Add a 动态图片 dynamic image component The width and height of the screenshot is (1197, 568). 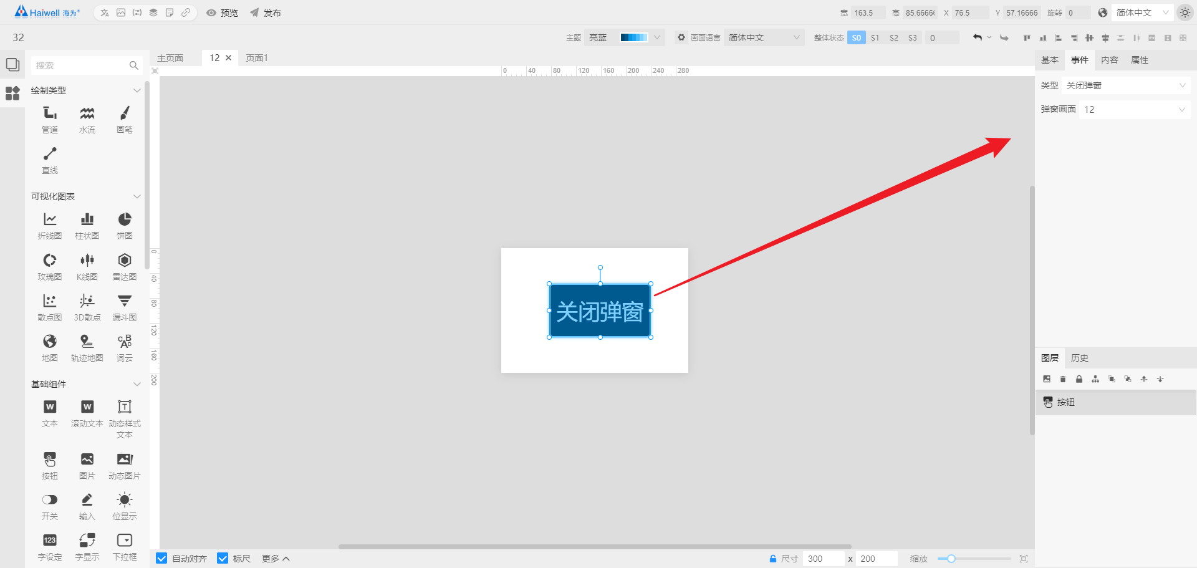pos(125,466)
